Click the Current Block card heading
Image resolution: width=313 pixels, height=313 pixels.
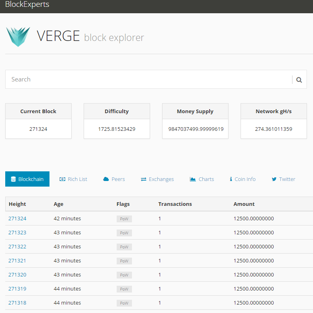[x=38, y=111]
